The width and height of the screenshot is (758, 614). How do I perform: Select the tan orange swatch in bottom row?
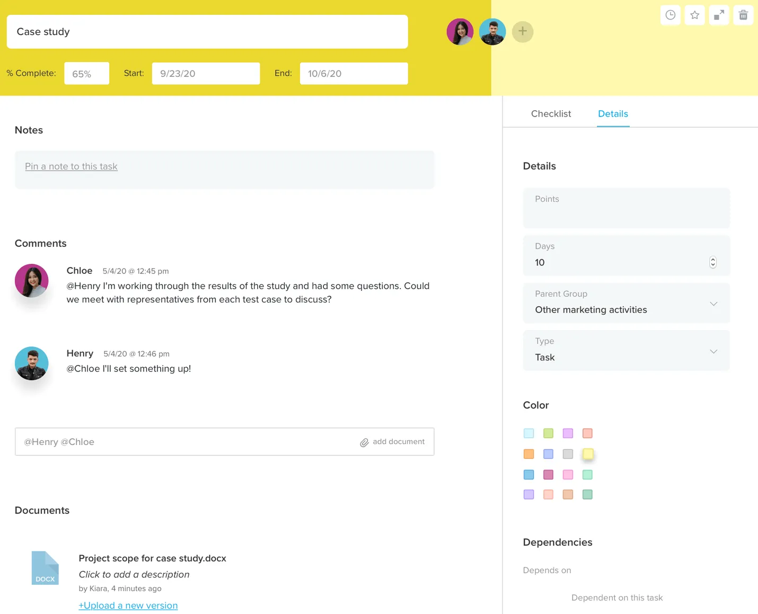click(x=568, y=494)
